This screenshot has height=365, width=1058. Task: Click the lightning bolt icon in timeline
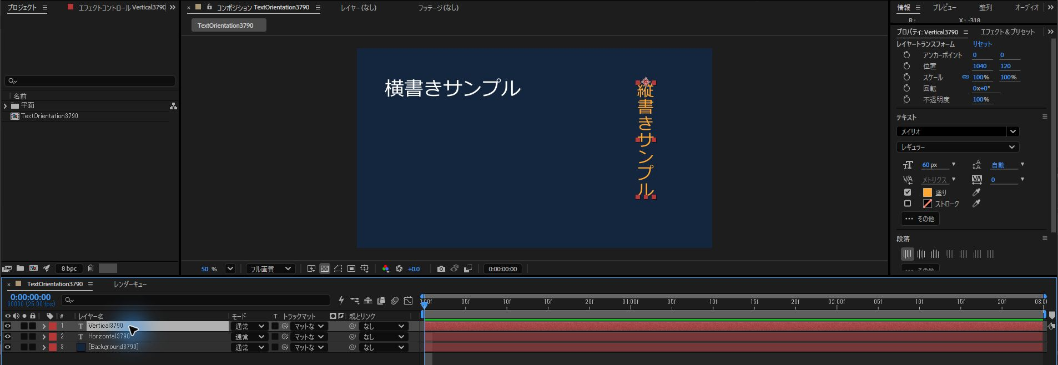(x=341, y=301)
